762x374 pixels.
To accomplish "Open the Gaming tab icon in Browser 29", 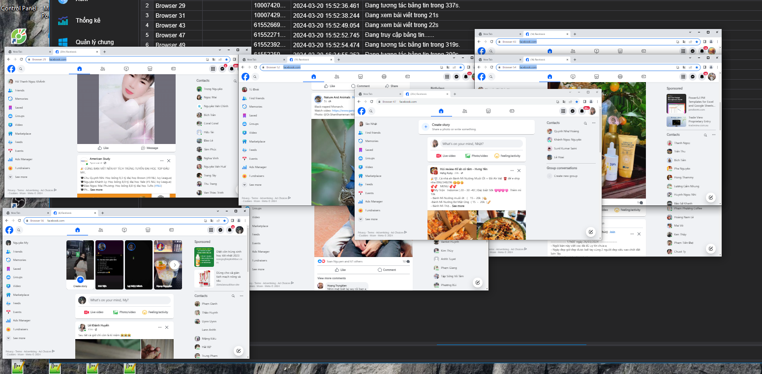I will [x=174, y=69].
